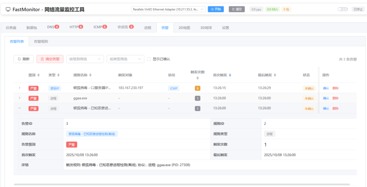Image resolution: width=367 pixels, height=187 pixels.
Task: Click the 0.0 pps indicator
Action: pyautogui.click(x=256, y=10)
